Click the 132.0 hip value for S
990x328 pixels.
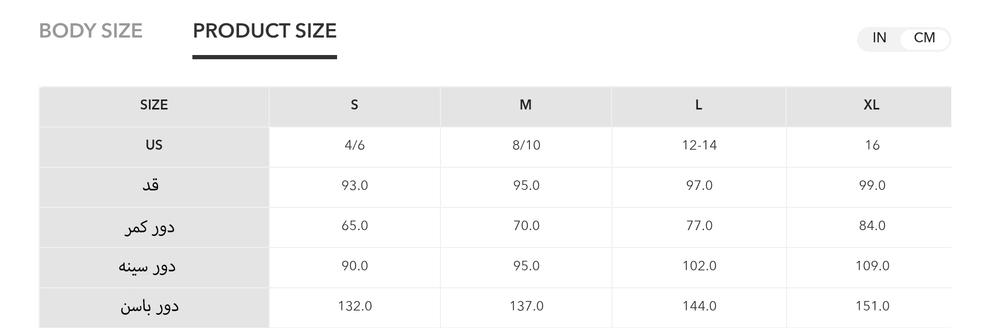355,306
